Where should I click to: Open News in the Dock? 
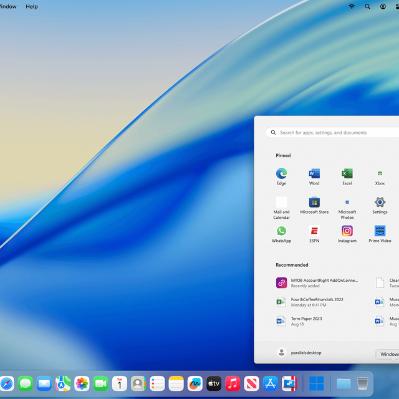pyautogui.click(x=251, y=383)
